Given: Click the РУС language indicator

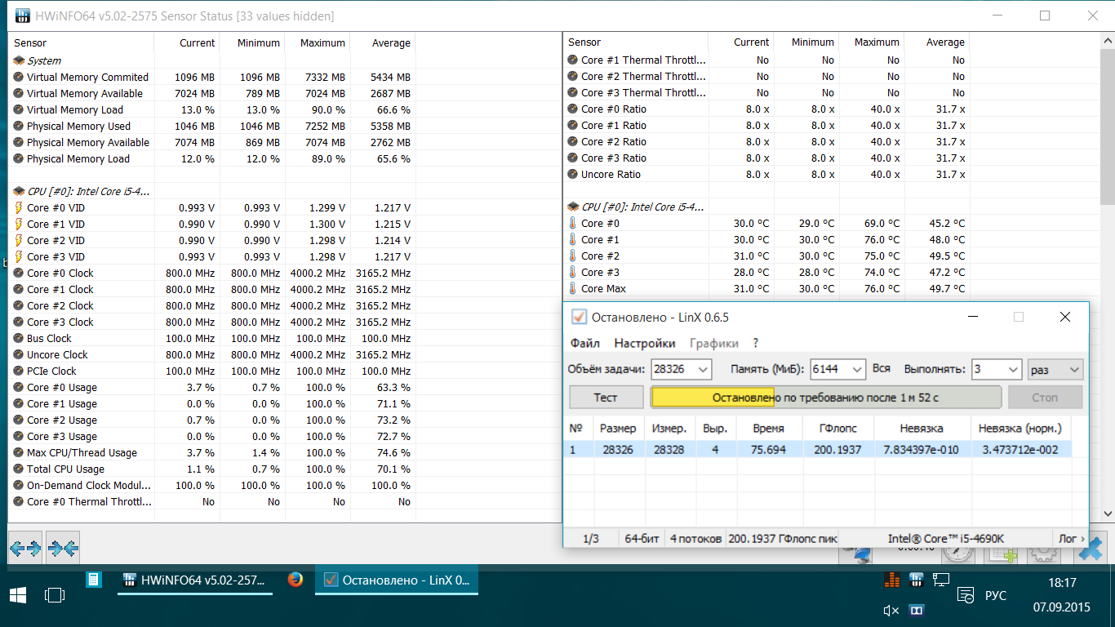Looking at the screenshot, I should (x=996, y=595).
